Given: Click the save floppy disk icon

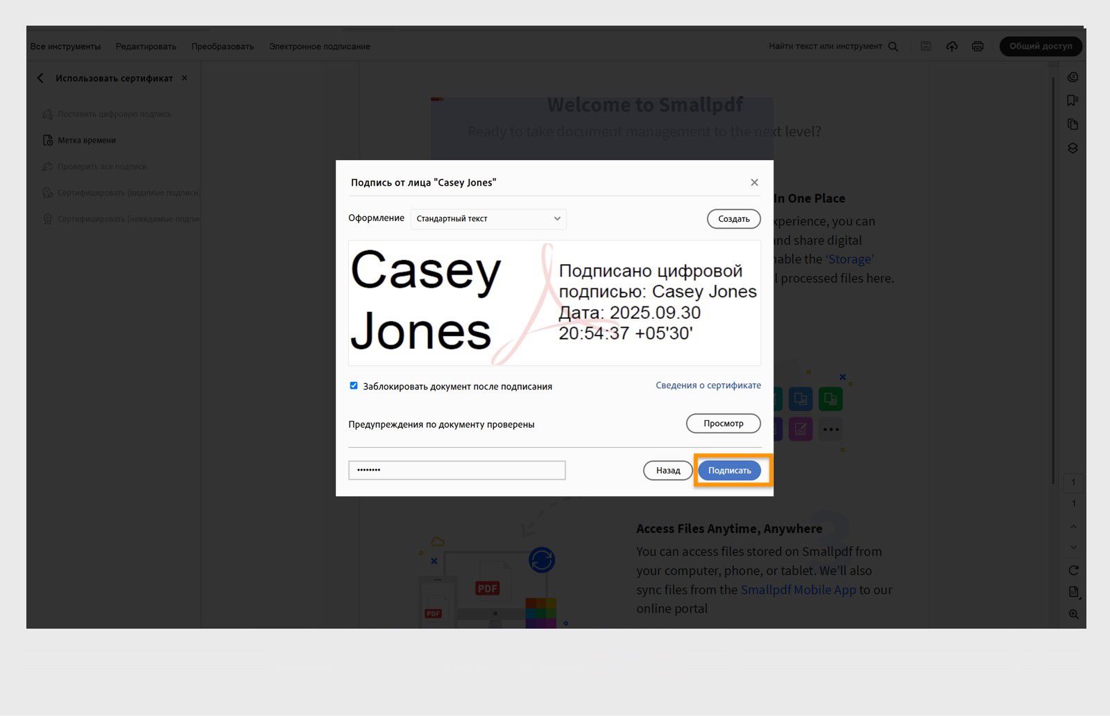Looking at the screenshot, I should (x=925, y=46).
